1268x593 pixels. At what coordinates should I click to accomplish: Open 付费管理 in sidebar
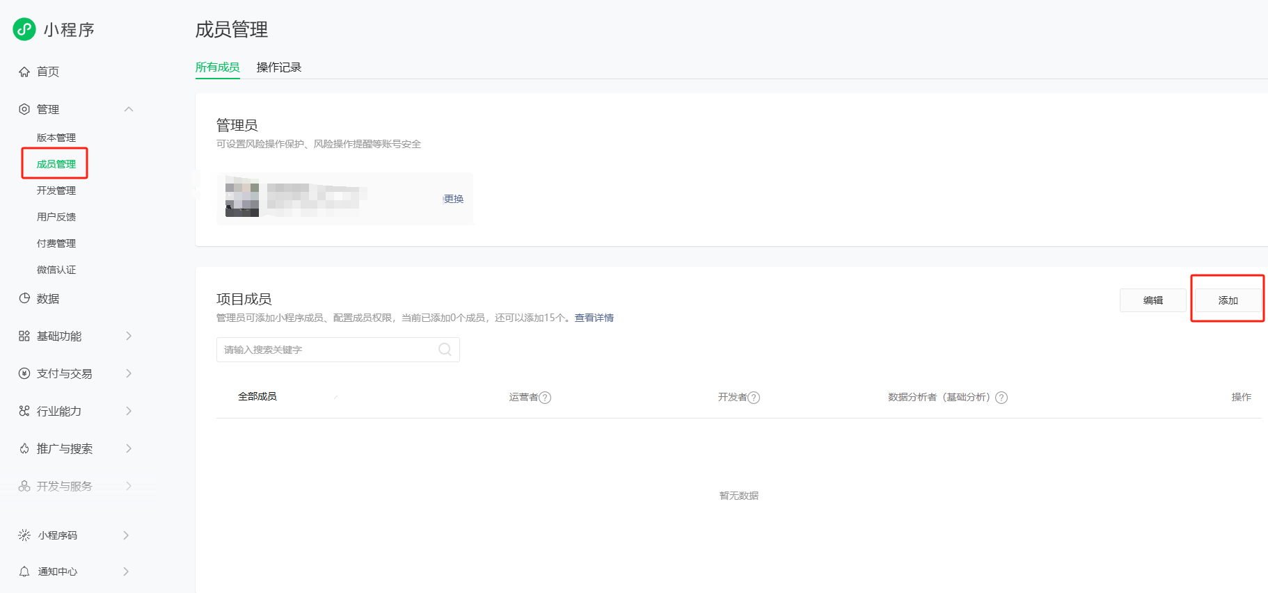(56, 243)
